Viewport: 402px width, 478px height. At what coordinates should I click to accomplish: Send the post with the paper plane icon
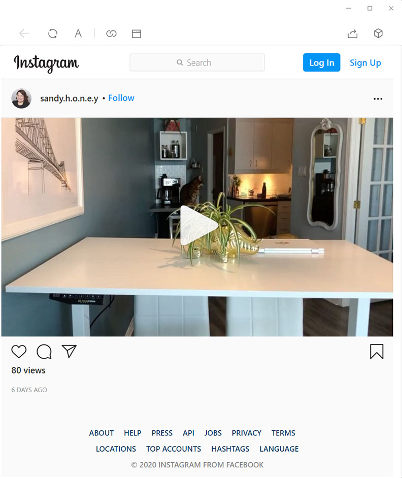pyautogui.click(x=69, y=351)
